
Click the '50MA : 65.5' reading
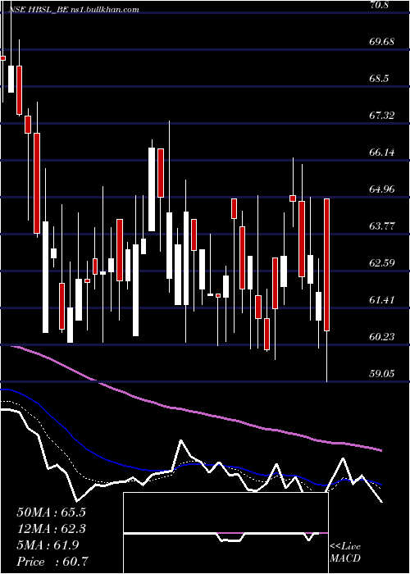pyautogui.click(x=52, y=512)
